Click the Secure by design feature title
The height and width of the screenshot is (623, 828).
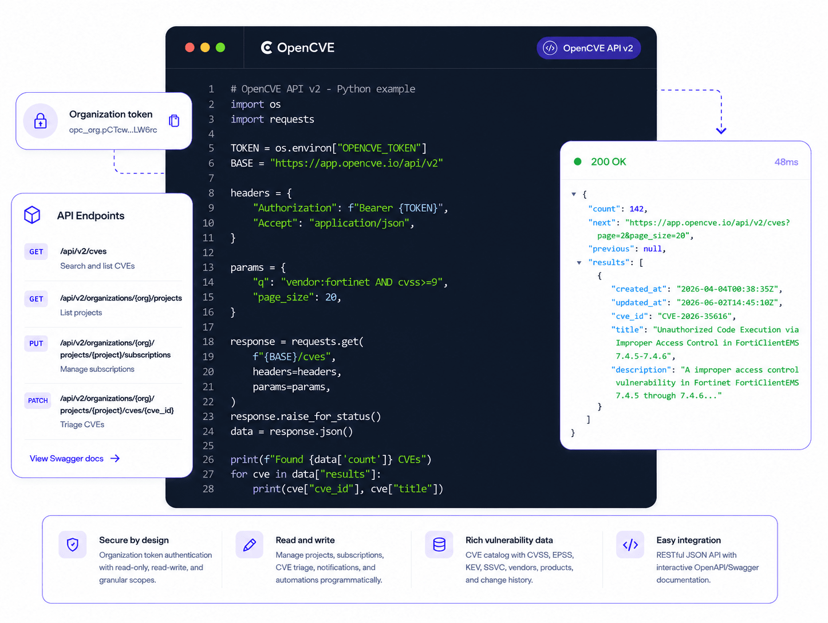click(134, 540)
